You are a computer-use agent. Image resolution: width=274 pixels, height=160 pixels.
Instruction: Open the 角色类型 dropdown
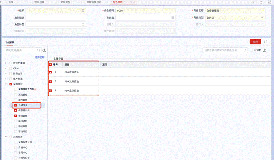(x=262, y=17)
